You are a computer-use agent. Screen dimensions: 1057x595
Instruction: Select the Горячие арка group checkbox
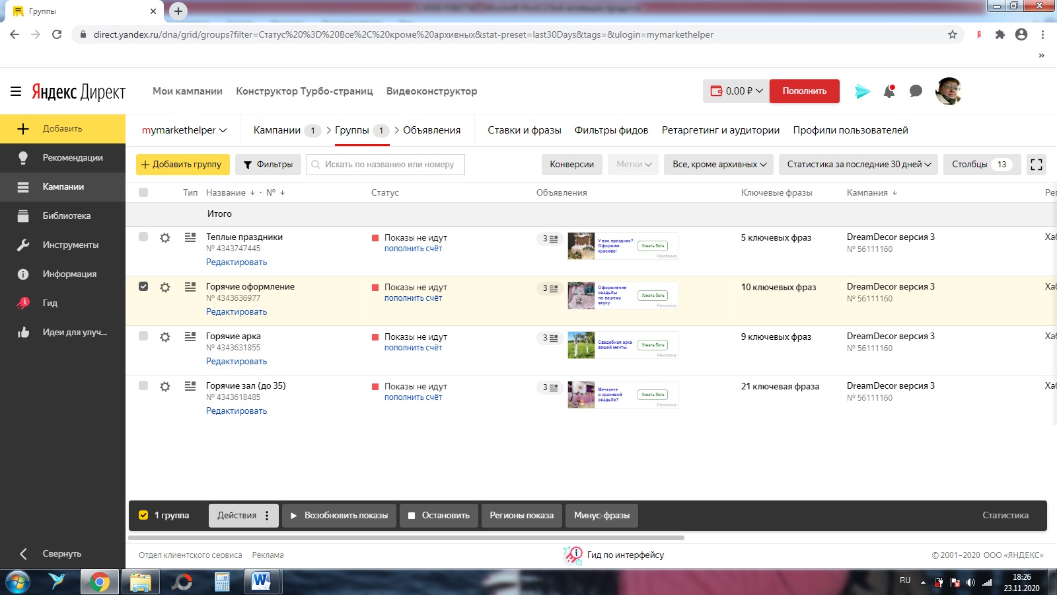[143, 336]
